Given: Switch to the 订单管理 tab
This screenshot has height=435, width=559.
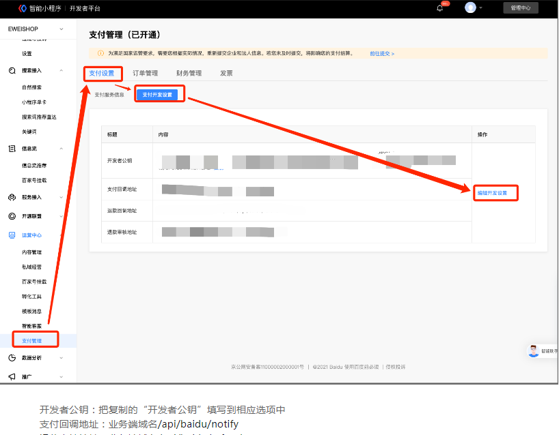Looking at the screenshot, I should (145, 73).
